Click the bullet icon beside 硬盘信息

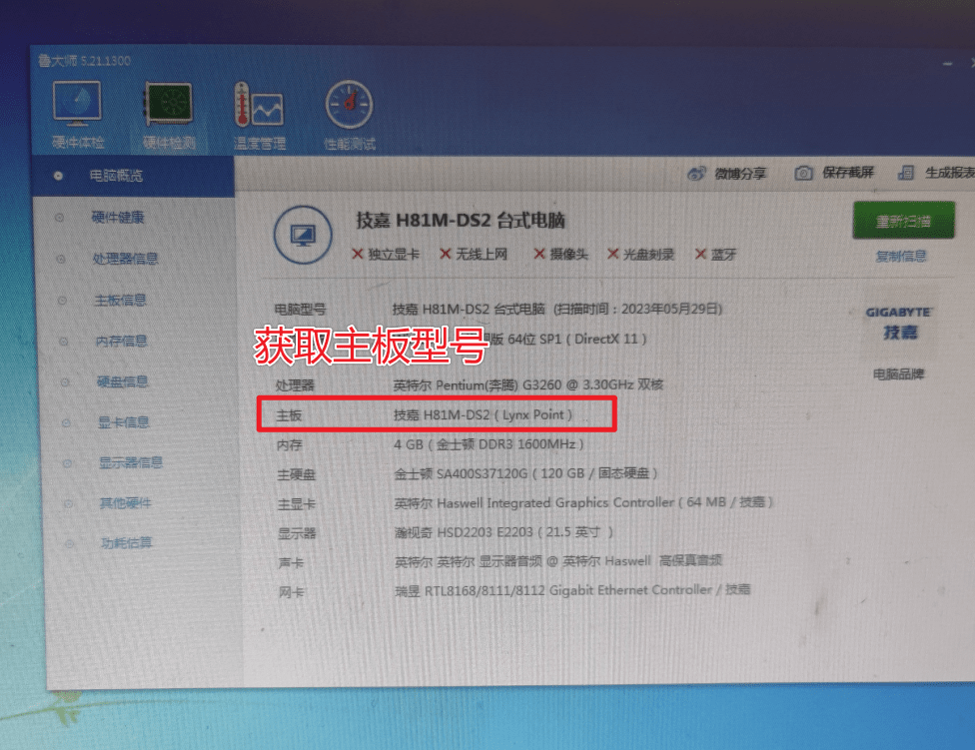pyautogui.click(x=65, y=382)
